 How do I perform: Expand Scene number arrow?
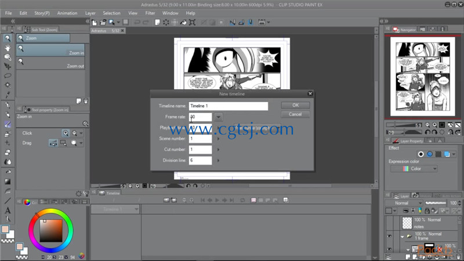(219, 139)
